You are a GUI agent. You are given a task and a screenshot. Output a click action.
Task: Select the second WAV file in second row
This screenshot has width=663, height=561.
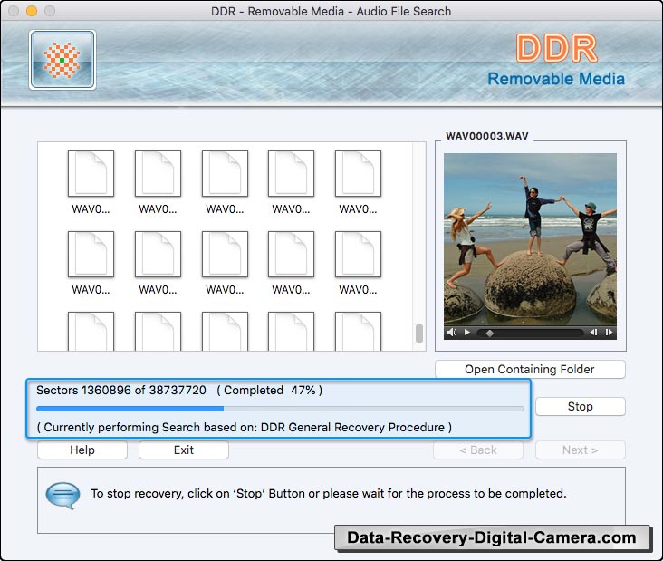click(158, 263)
